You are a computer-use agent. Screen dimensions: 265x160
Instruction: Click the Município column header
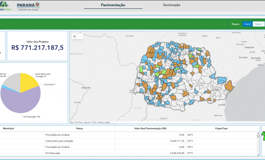point(9,128)
